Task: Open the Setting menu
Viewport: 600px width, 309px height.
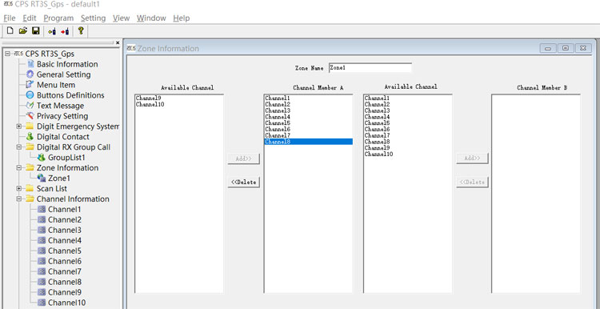Action: pos(93,18)
